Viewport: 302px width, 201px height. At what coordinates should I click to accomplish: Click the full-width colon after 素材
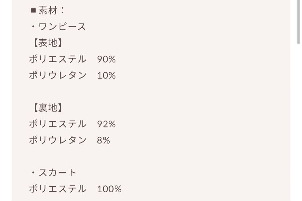[62, 11]
